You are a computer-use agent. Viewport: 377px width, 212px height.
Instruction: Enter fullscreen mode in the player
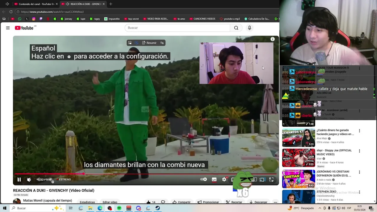(271, 179)
